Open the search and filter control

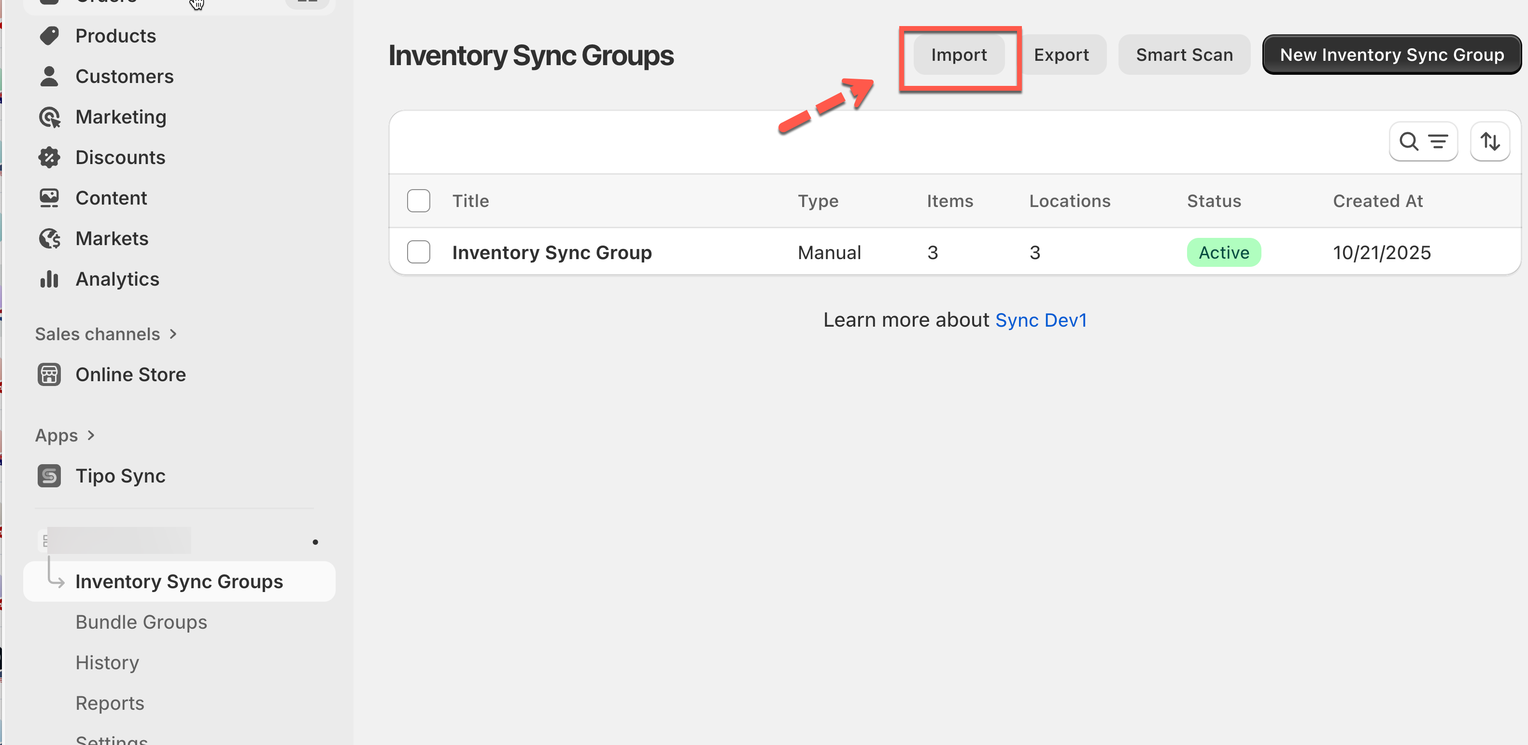(x=1423, y=142)
